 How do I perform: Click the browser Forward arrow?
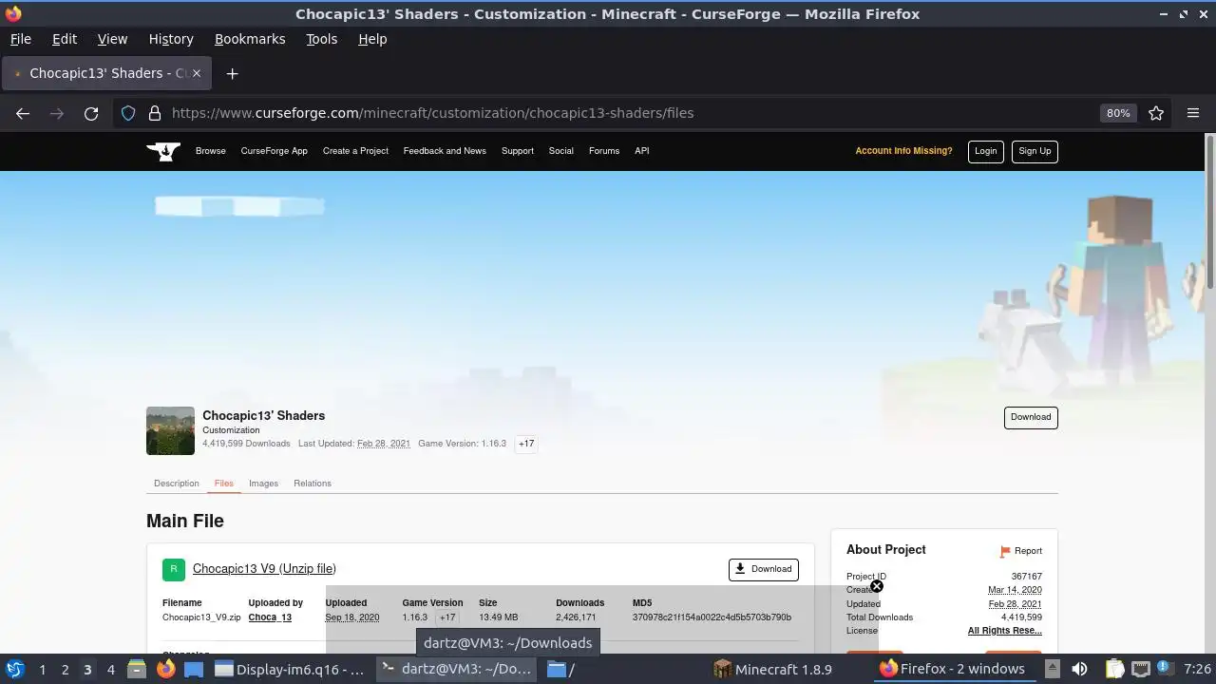(x=57, y=113)
